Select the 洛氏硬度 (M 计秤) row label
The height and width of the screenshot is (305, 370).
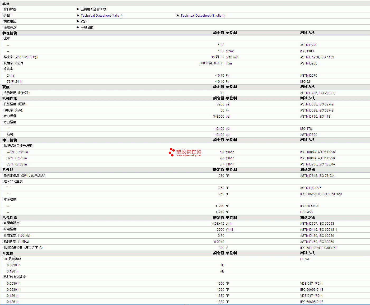[x=17, y=93]
